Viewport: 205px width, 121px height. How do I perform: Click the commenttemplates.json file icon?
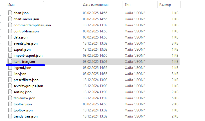pyautogui.click(x=10, y=25)
